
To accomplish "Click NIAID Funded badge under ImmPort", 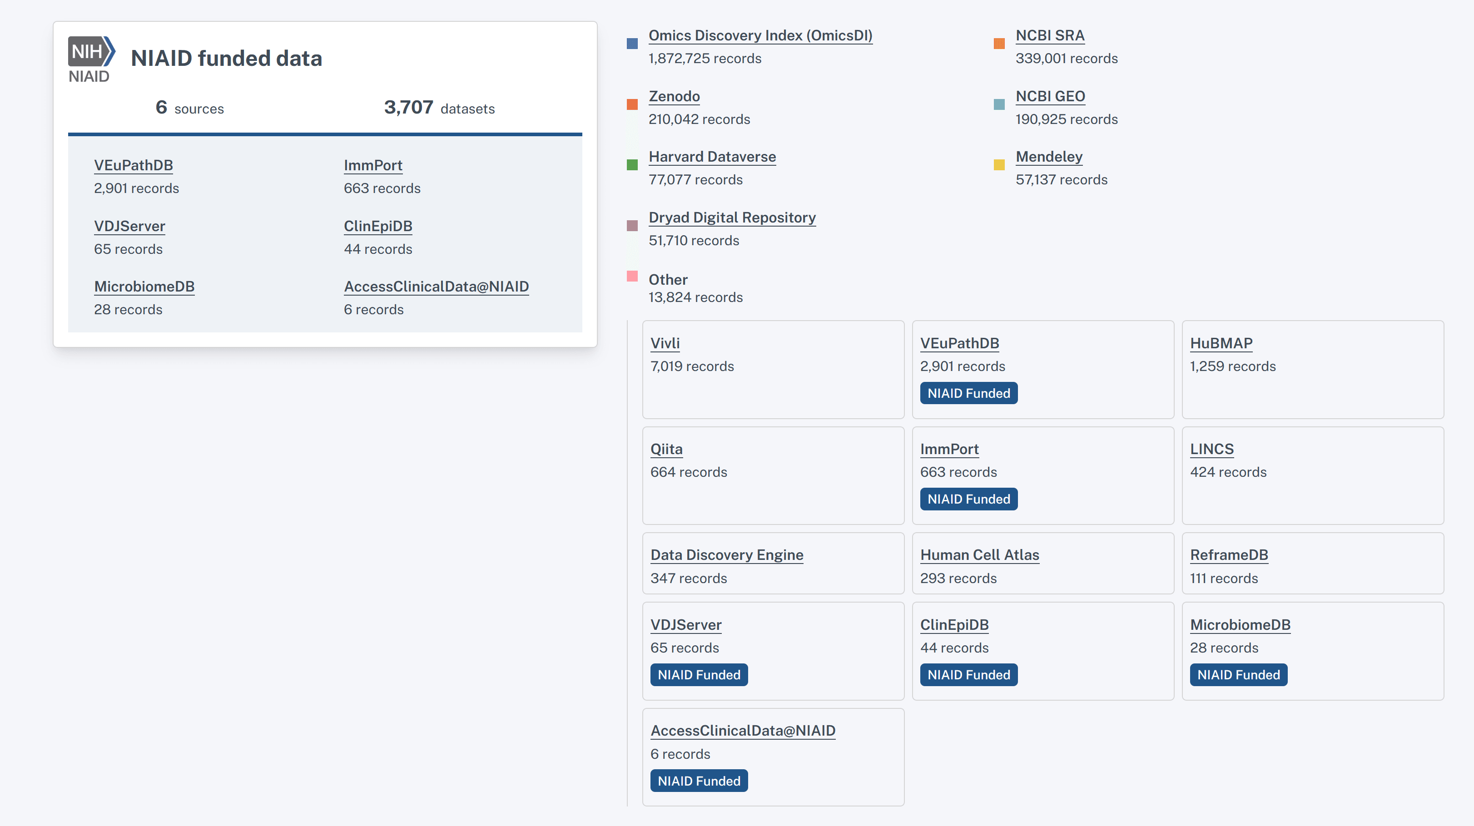I will click(969, 499).
